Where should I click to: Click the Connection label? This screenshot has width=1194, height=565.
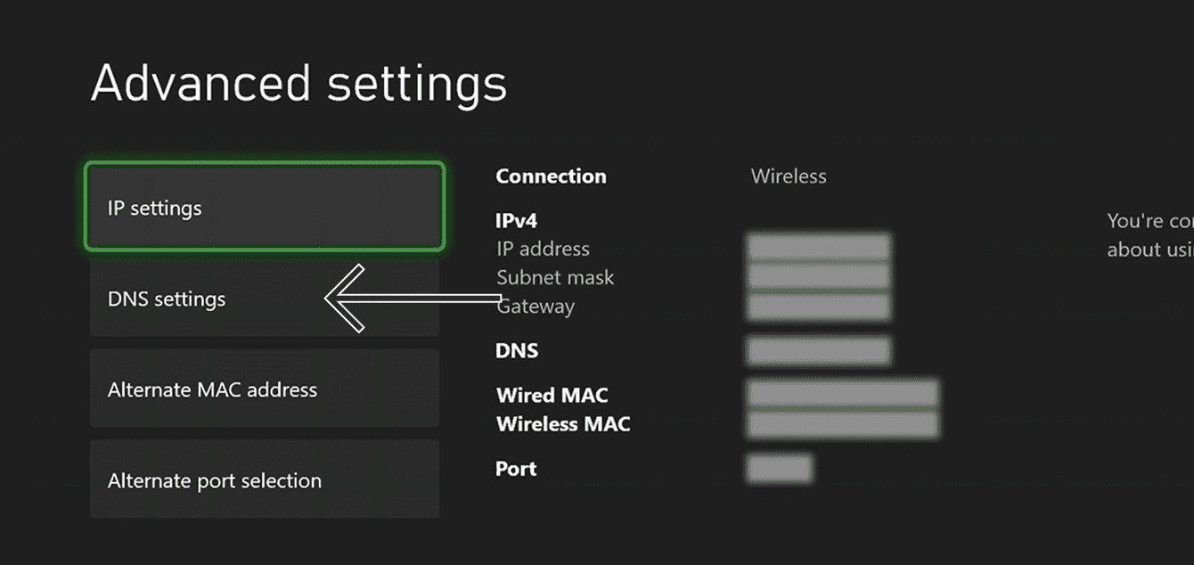coord(551,176)
